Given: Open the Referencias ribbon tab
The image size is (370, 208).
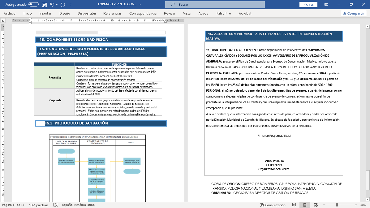Looking at the screenshot, I should coord(112,13).
